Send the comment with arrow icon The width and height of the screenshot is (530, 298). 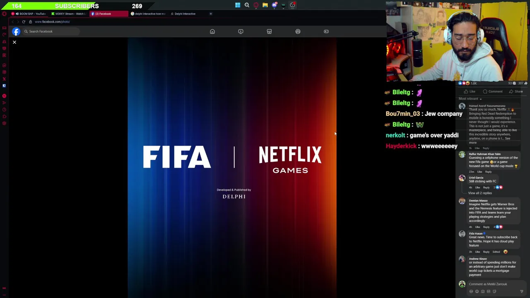(x=522, y=291)
